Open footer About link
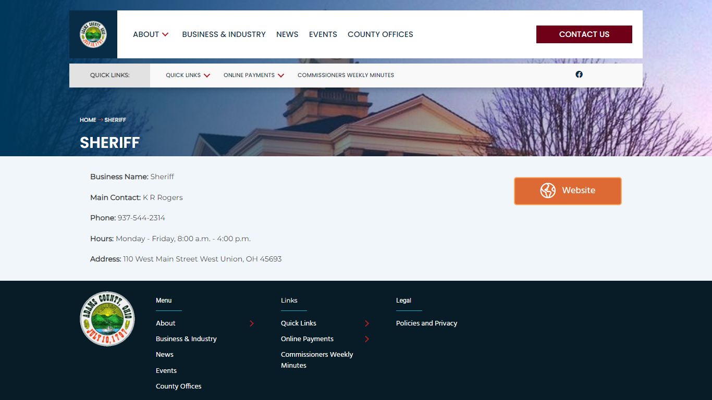 coord(166,323)
